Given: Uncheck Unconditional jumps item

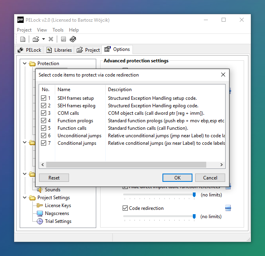Looking at the screenshot, I should (44, 135).
